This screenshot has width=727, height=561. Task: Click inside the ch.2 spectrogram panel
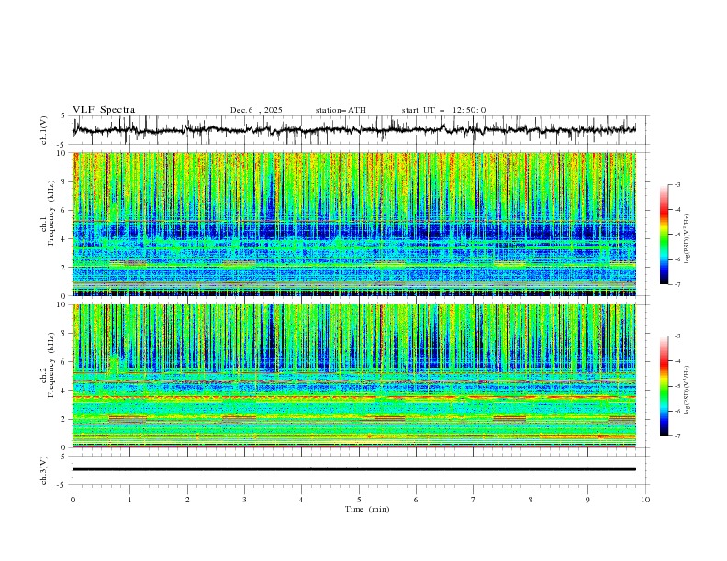coord(353,376)
